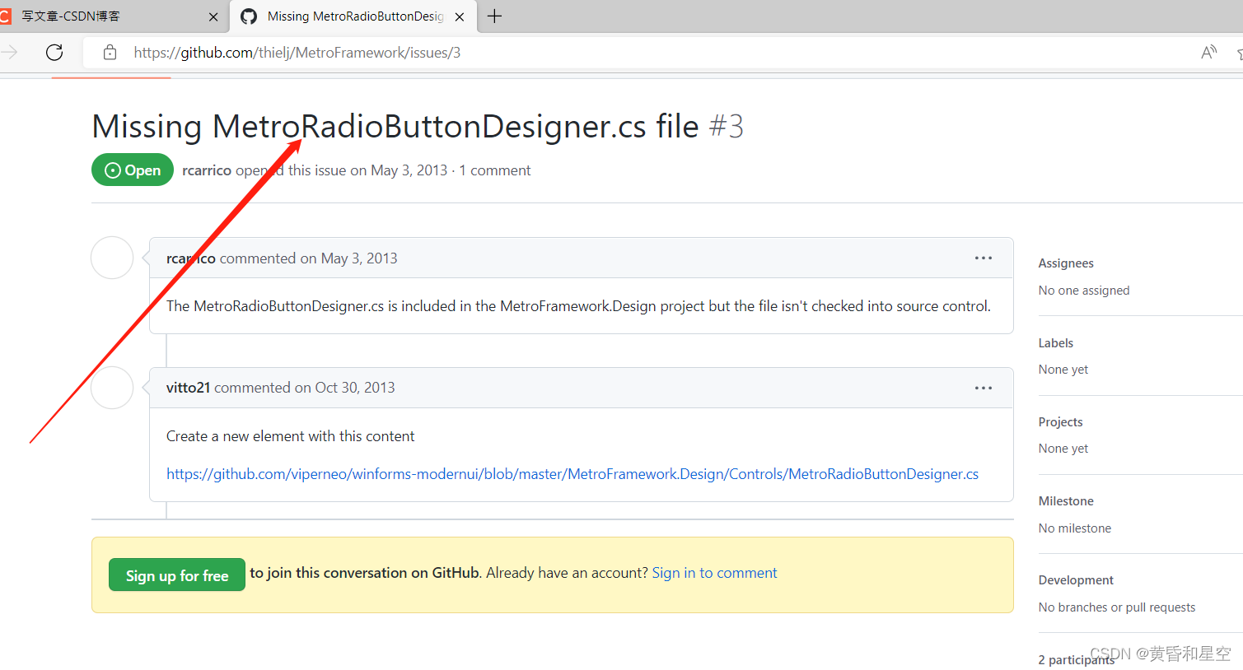Open a new browser tab with the plus button

click(x=494, y=16)
